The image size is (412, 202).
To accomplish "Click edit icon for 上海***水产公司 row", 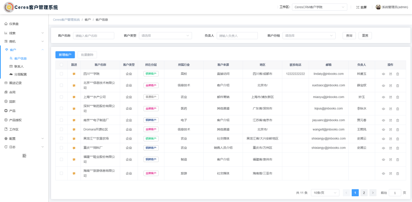I will 390,97.
